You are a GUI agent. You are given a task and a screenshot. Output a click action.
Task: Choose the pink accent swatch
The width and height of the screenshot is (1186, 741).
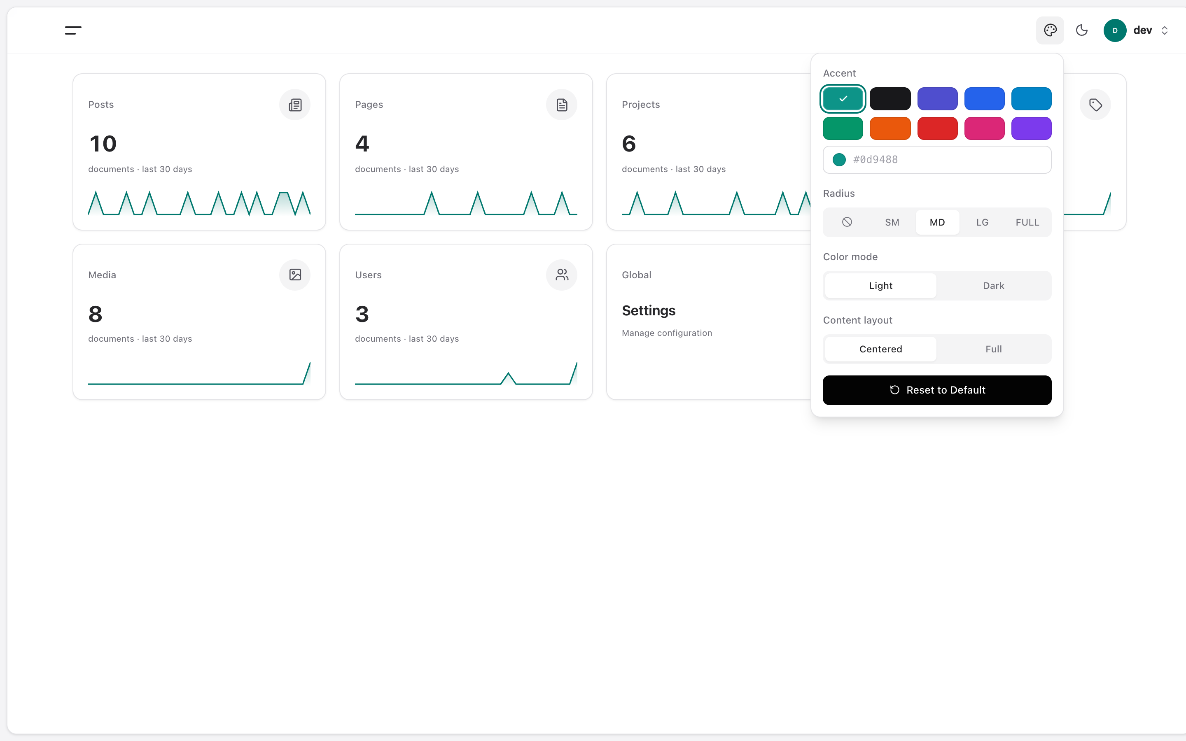coord(984,128)
